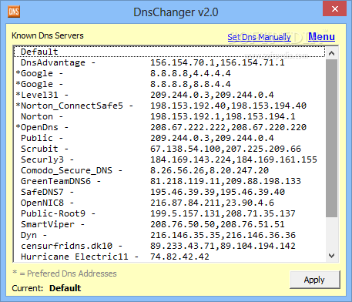This screenshot has height=302, width=352.
Task: Select the OpenNIC8 server row
Action: coord(169,203)
